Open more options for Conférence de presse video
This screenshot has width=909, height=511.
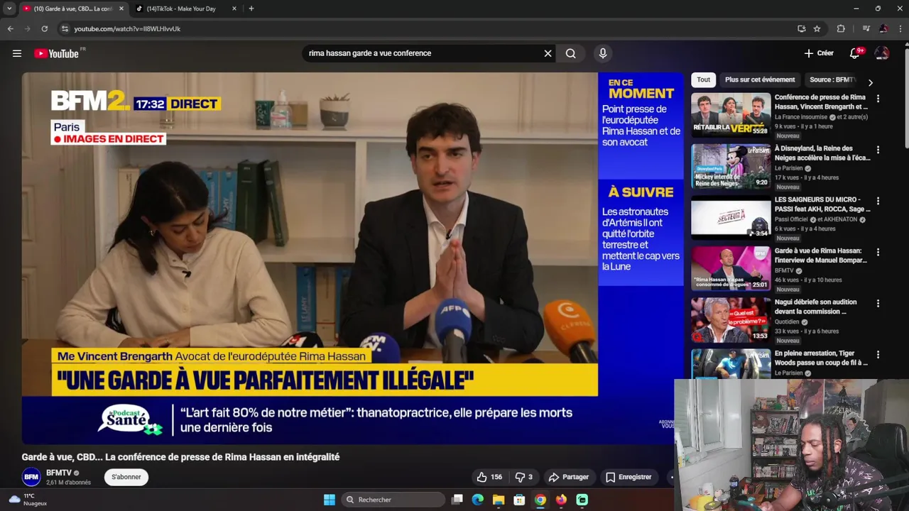pos(878,99)
